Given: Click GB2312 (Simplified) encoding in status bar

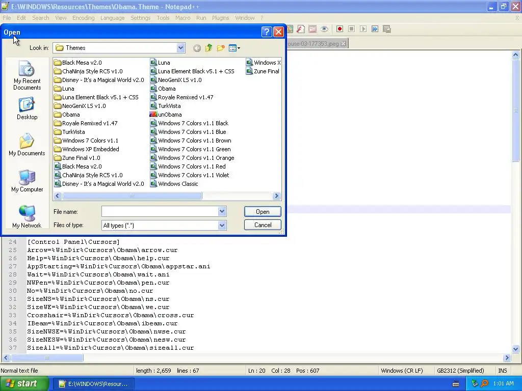Looking at the screenshot, I should pos(460,371).
